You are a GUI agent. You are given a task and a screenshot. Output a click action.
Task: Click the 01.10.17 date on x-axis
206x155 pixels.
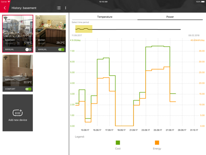click(x=194, y=130)
